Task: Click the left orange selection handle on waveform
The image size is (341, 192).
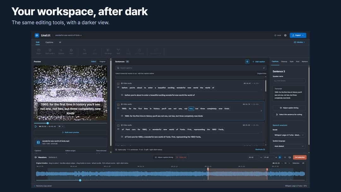Action: pos(208,169)
